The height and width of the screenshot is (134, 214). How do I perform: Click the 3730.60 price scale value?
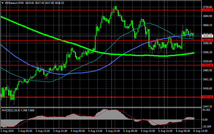pos(208,7)
